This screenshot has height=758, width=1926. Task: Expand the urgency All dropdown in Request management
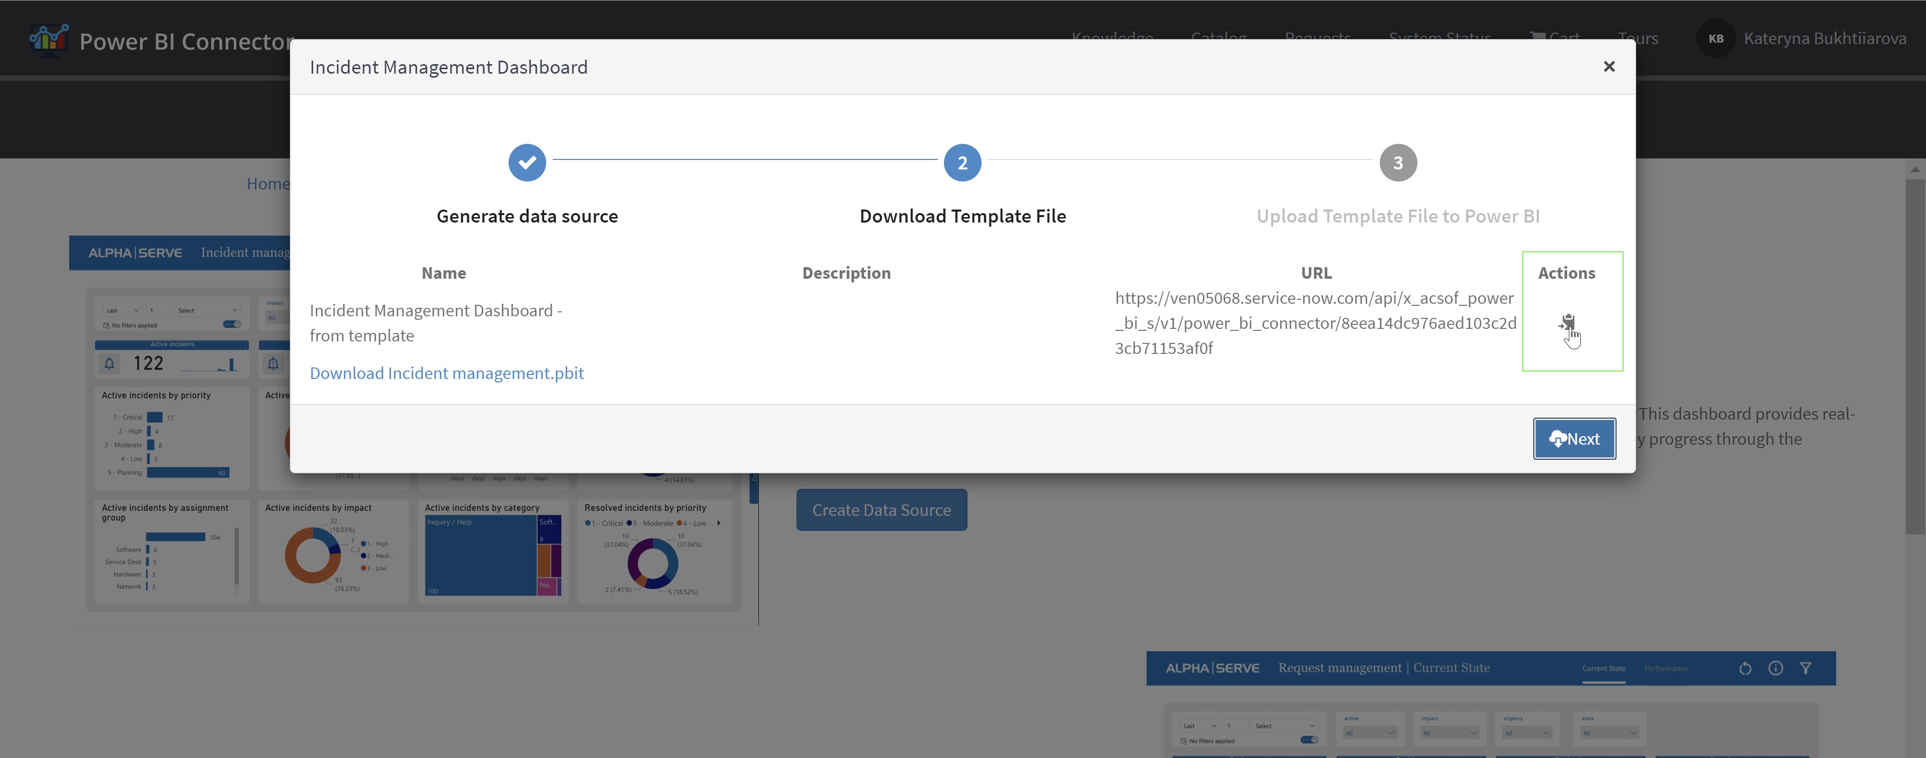[x=1527, y=732]
